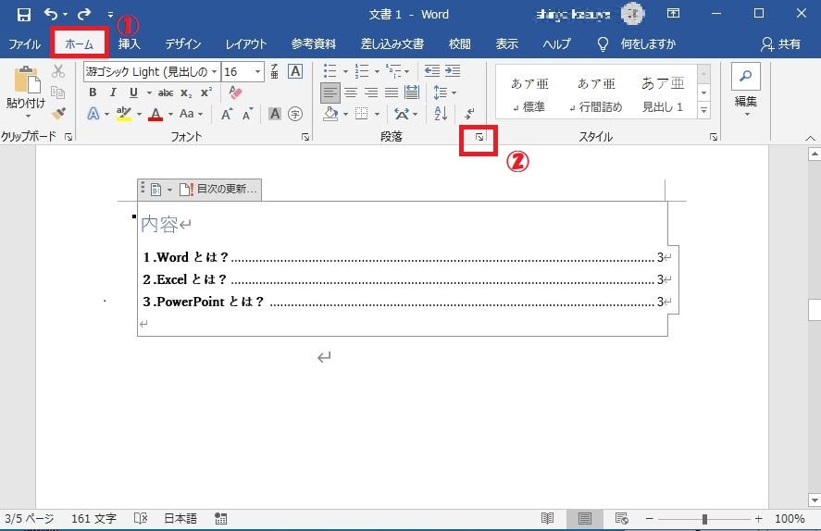Expand the bullet list dropdown arrow
Image resolution: width=821 pixels, height=531 pixels.
coord(345,71)
